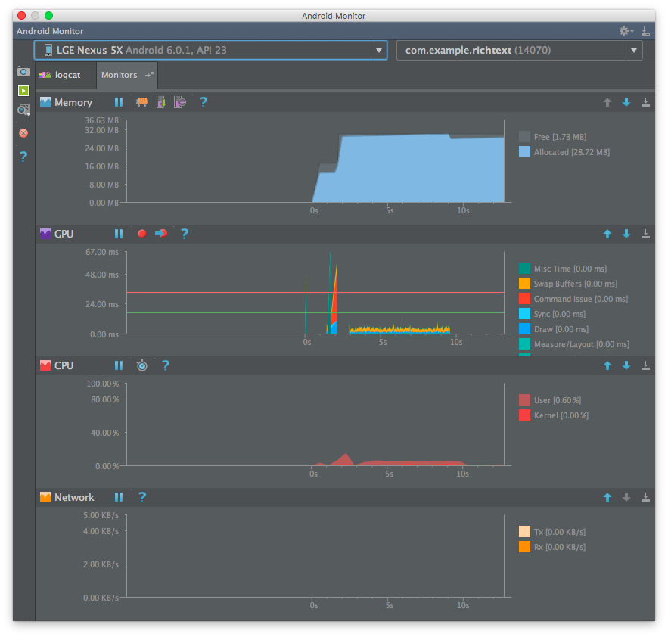Toggle allocation tracking in Memory monitor
The image size is (668, 637).
point(180,102)
